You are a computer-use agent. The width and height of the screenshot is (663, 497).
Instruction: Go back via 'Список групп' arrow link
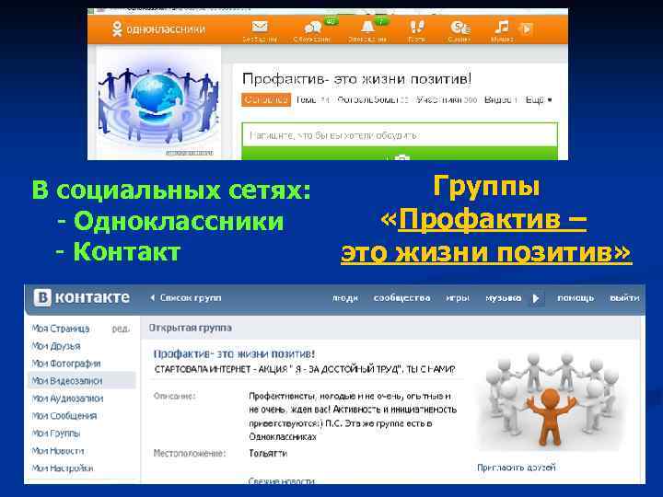tap(186, 298)
